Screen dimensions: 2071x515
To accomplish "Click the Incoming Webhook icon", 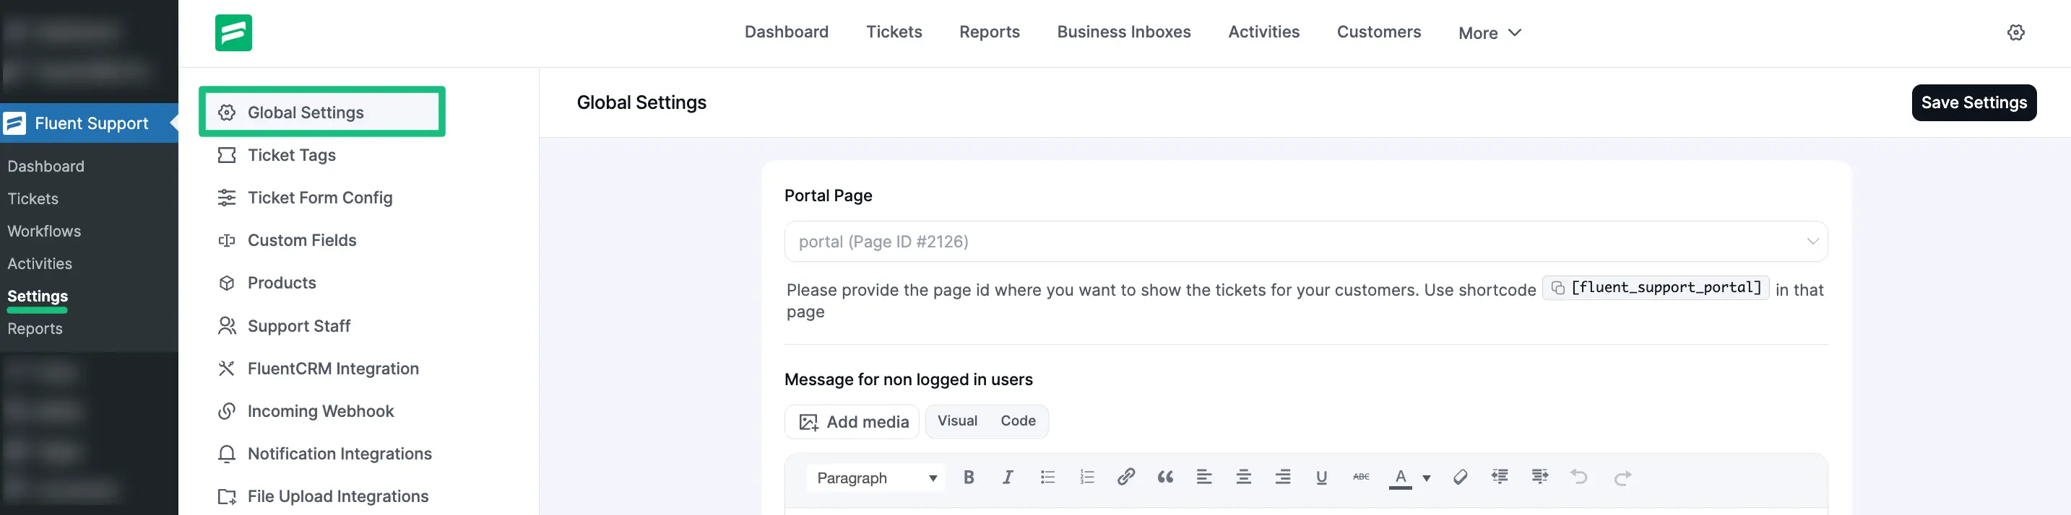I will pyautogui.click(x=227, y=410).
